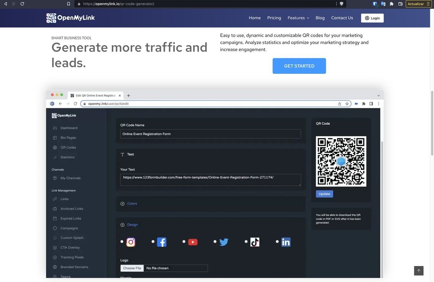Click the Text type icon
This screenshot has height=282, width=434.
[x=123, y=154]
